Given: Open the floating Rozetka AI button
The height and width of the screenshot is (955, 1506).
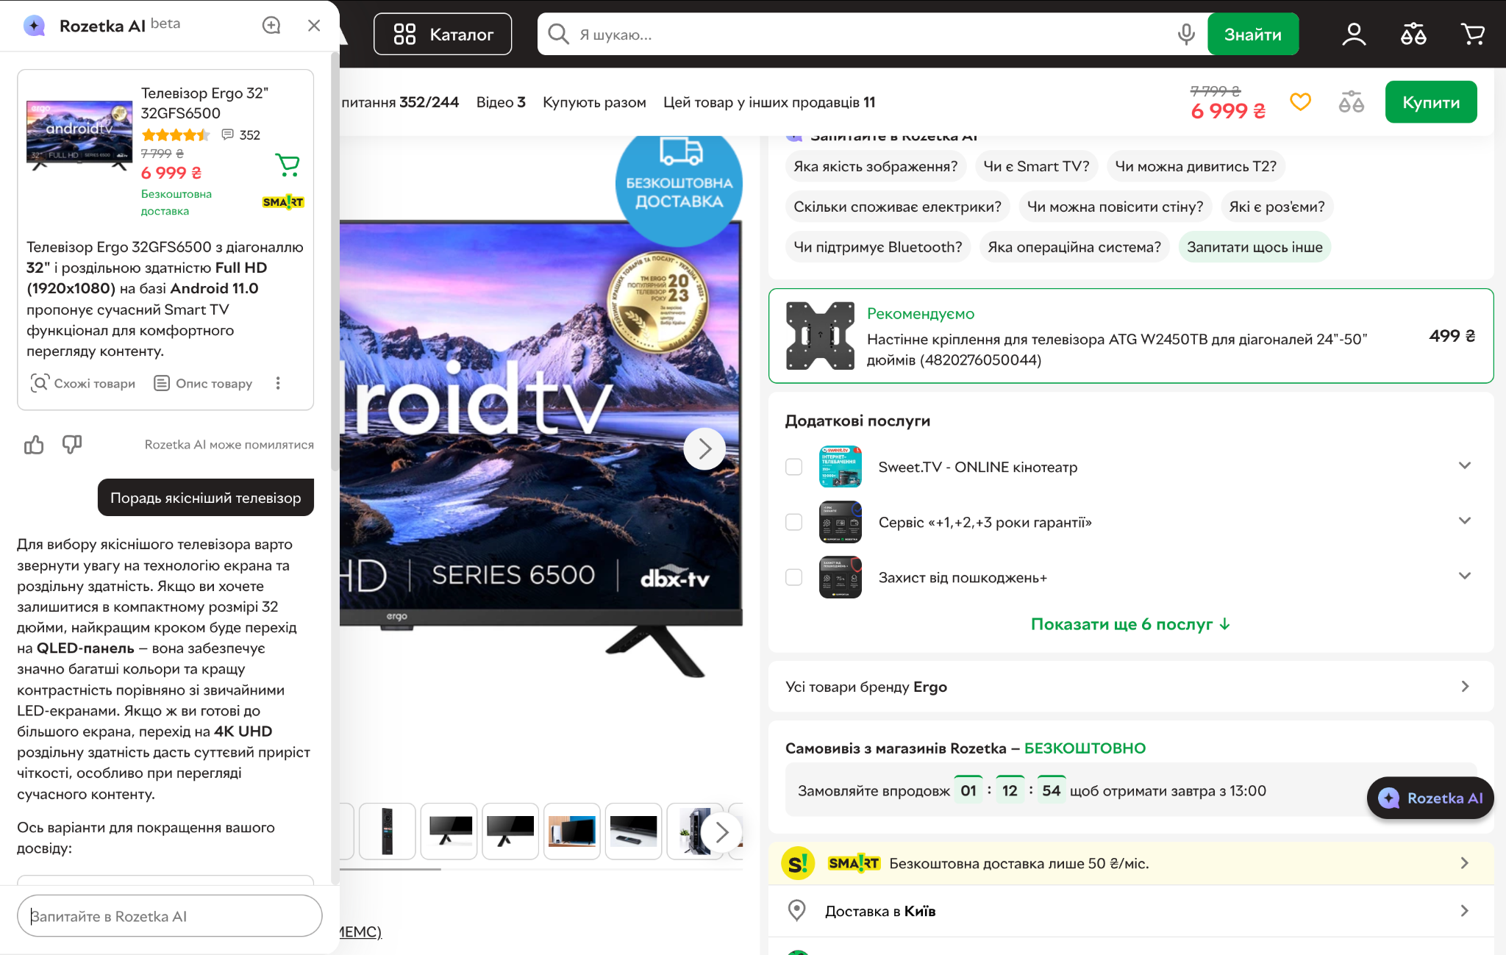Looking at the screenshot, I should pos(1430,798).
